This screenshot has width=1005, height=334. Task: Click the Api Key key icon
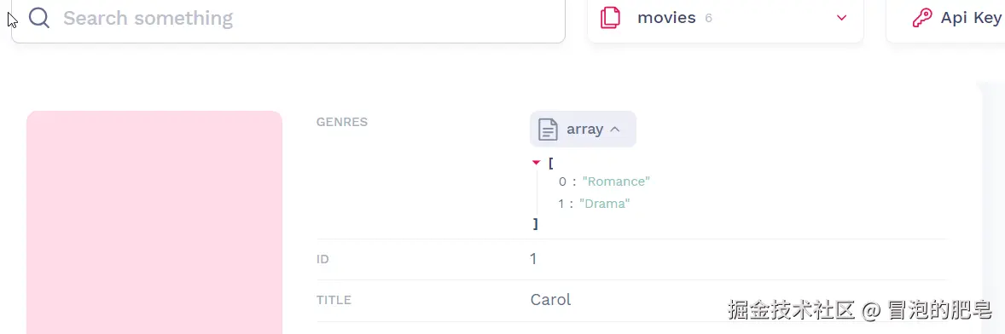click(921, 18)
